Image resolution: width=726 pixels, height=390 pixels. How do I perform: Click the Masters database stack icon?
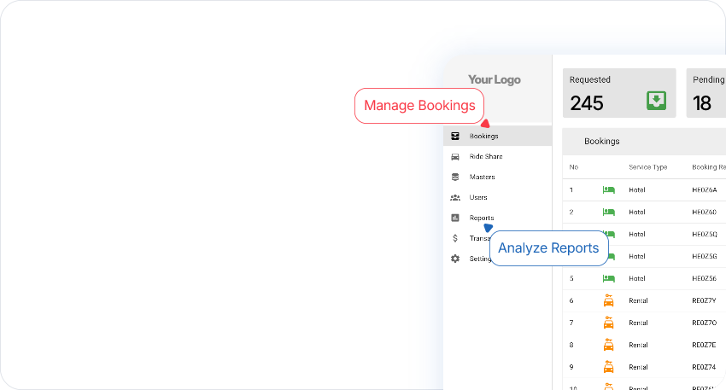pyautogui.click(x=455, y=177)
